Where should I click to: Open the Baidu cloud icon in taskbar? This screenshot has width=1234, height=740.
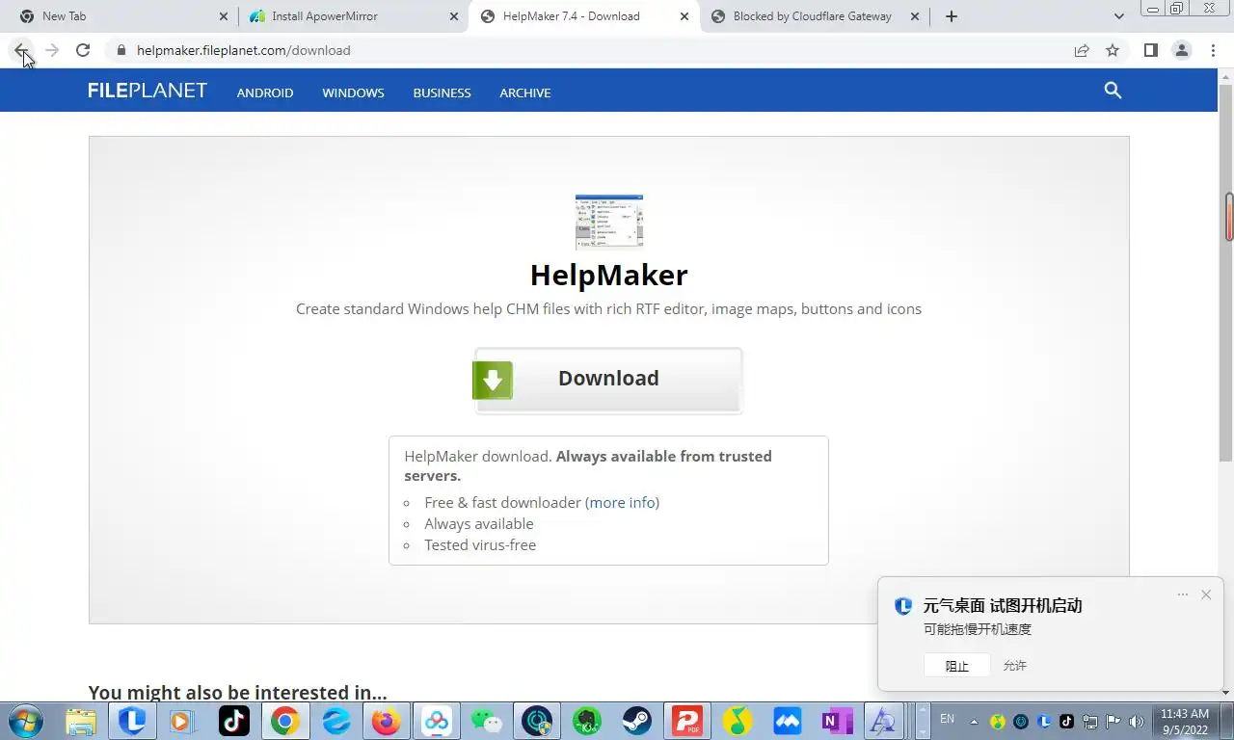click(x=436, y=721)
